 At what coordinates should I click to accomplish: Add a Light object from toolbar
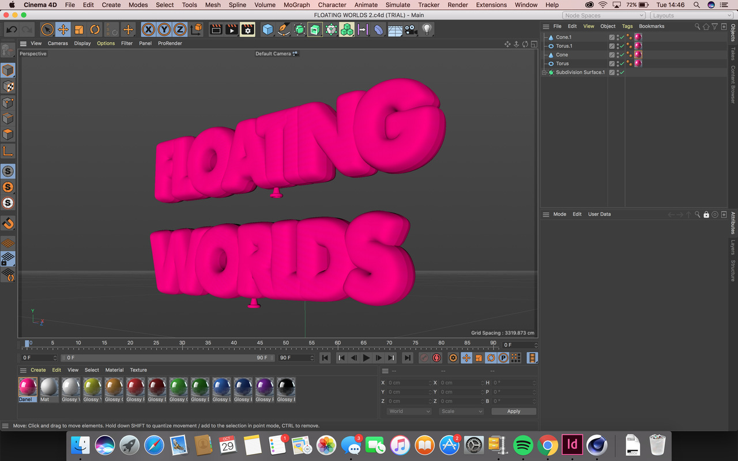427,29
